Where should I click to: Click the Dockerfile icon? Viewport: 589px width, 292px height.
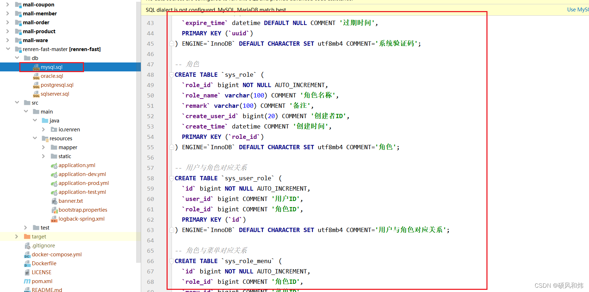(x=27, y=263)
